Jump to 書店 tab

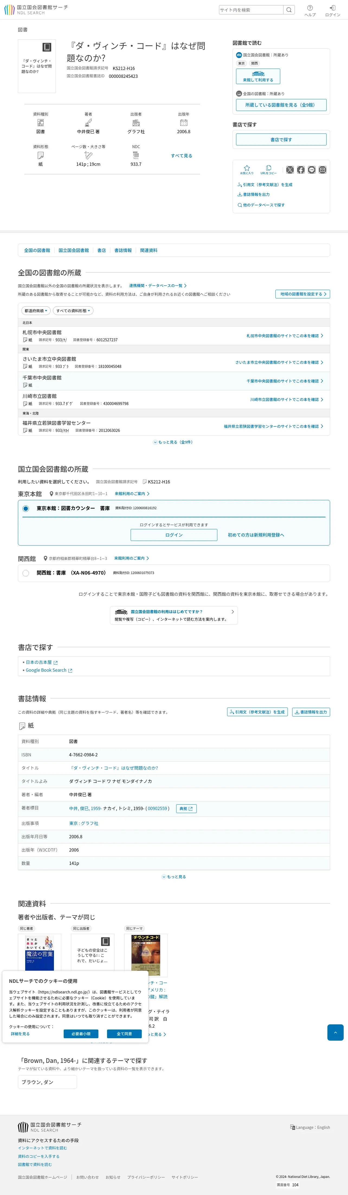(101, 250)
